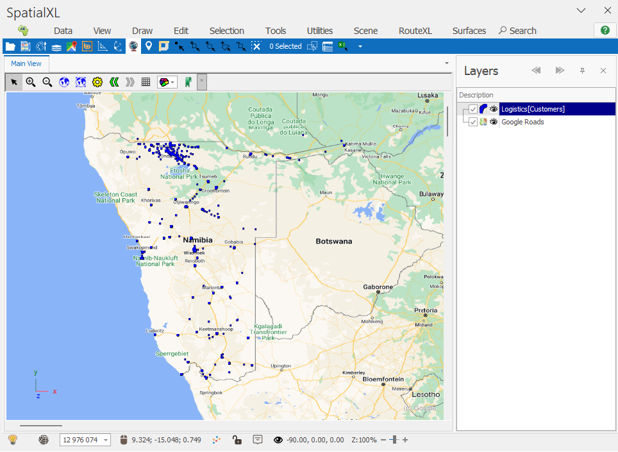Click the zoom out magnifier tool
This screenshot has height=452, width=618.
pos(47,82)
